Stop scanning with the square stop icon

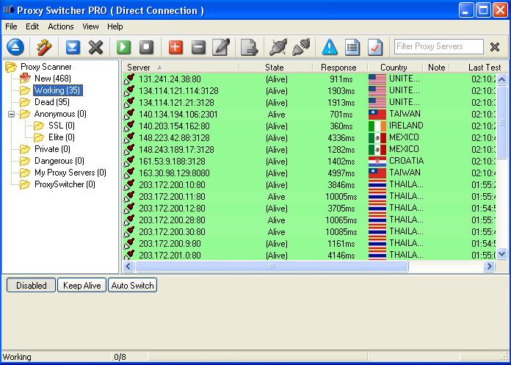(x=146, y=47)
